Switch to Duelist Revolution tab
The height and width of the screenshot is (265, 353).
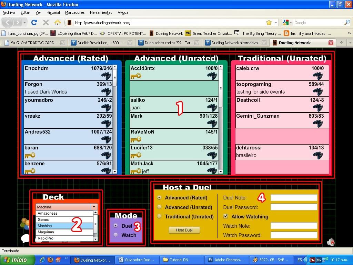click(102, 43)
